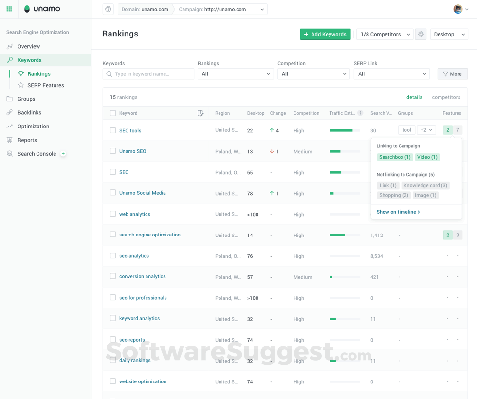Click the Unamo logo
This screenshot has width=477, height=399.
[x=42, y=9]
